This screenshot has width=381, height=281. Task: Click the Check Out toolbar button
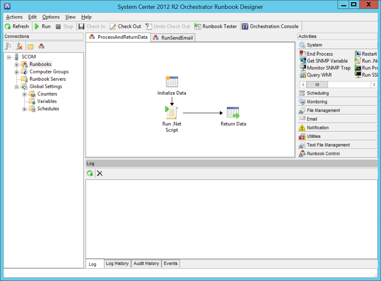coord(125,26)
